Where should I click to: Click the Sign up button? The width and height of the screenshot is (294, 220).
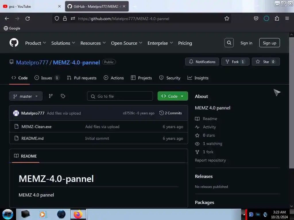coord(269,43)
